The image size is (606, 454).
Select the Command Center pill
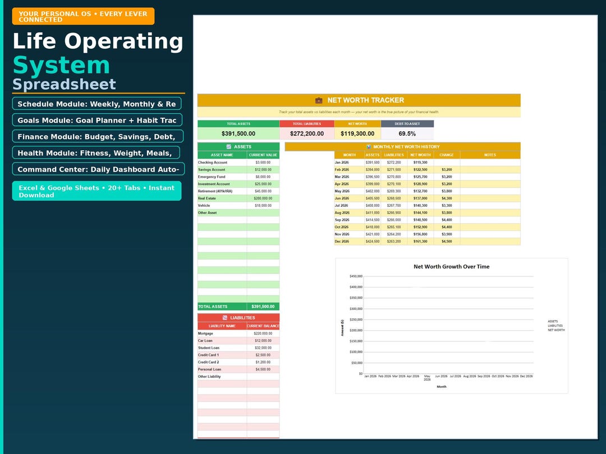tap(98, 169)
